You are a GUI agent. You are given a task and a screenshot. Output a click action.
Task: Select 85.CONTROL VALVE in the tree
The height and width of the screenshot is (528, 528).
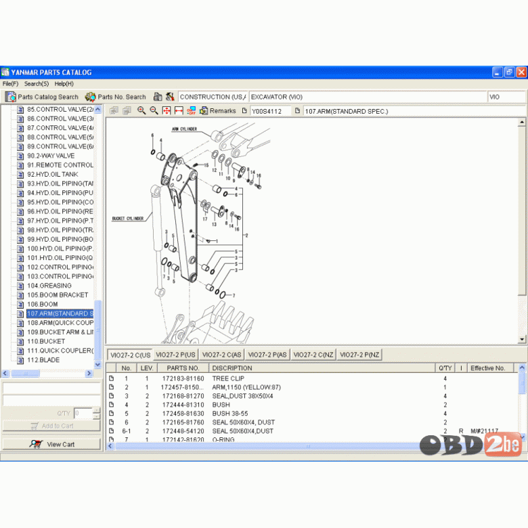pyautogui.click(x=60, y=110)
